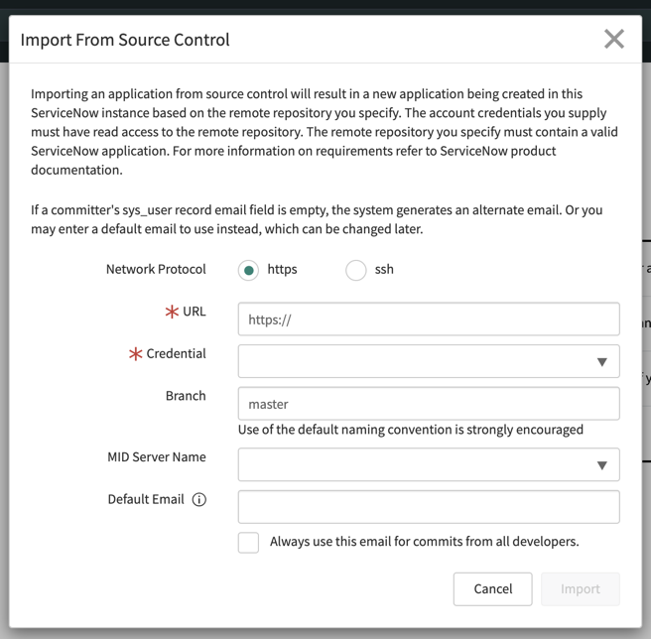Click the 'URL' field label
The height and width of the screenshot is (639, 651).
(195, 312)
